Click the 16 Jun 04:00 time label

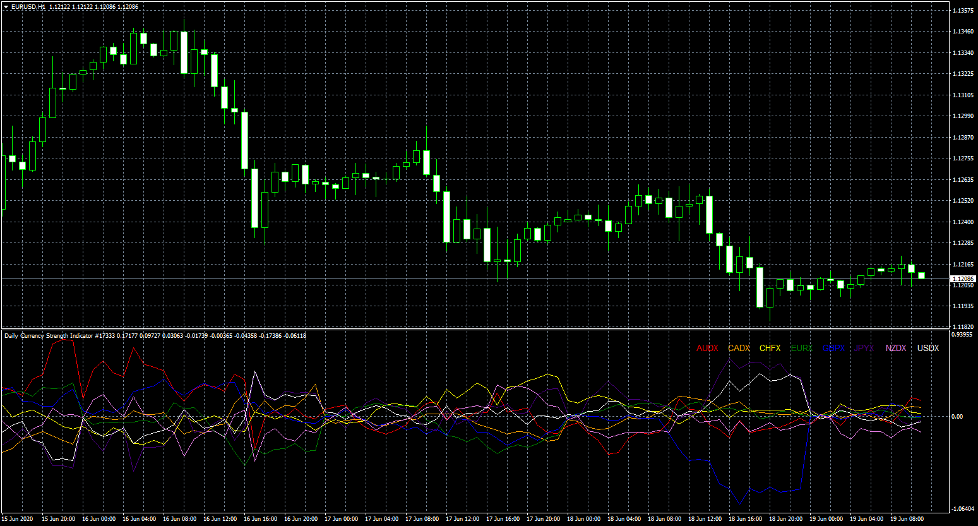pos(140,519)
